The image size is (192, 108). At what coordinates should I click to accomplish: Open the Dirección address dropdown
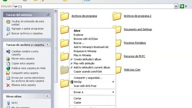[x=176, y=6]
